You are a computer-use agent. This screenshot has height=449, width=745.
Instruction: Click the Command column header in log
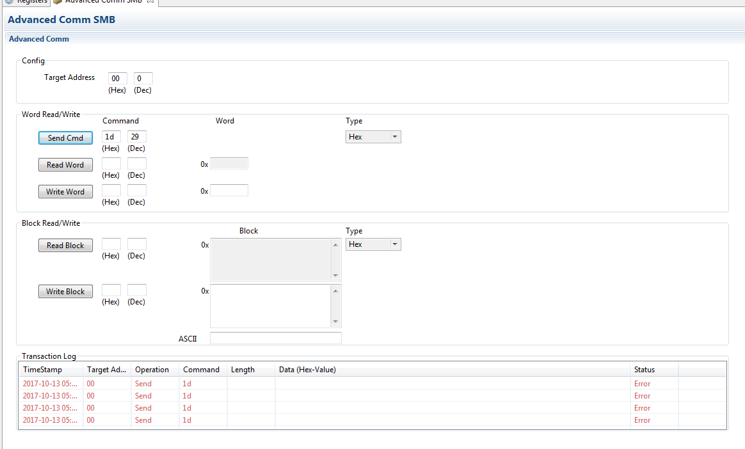(x=203, y=370)
